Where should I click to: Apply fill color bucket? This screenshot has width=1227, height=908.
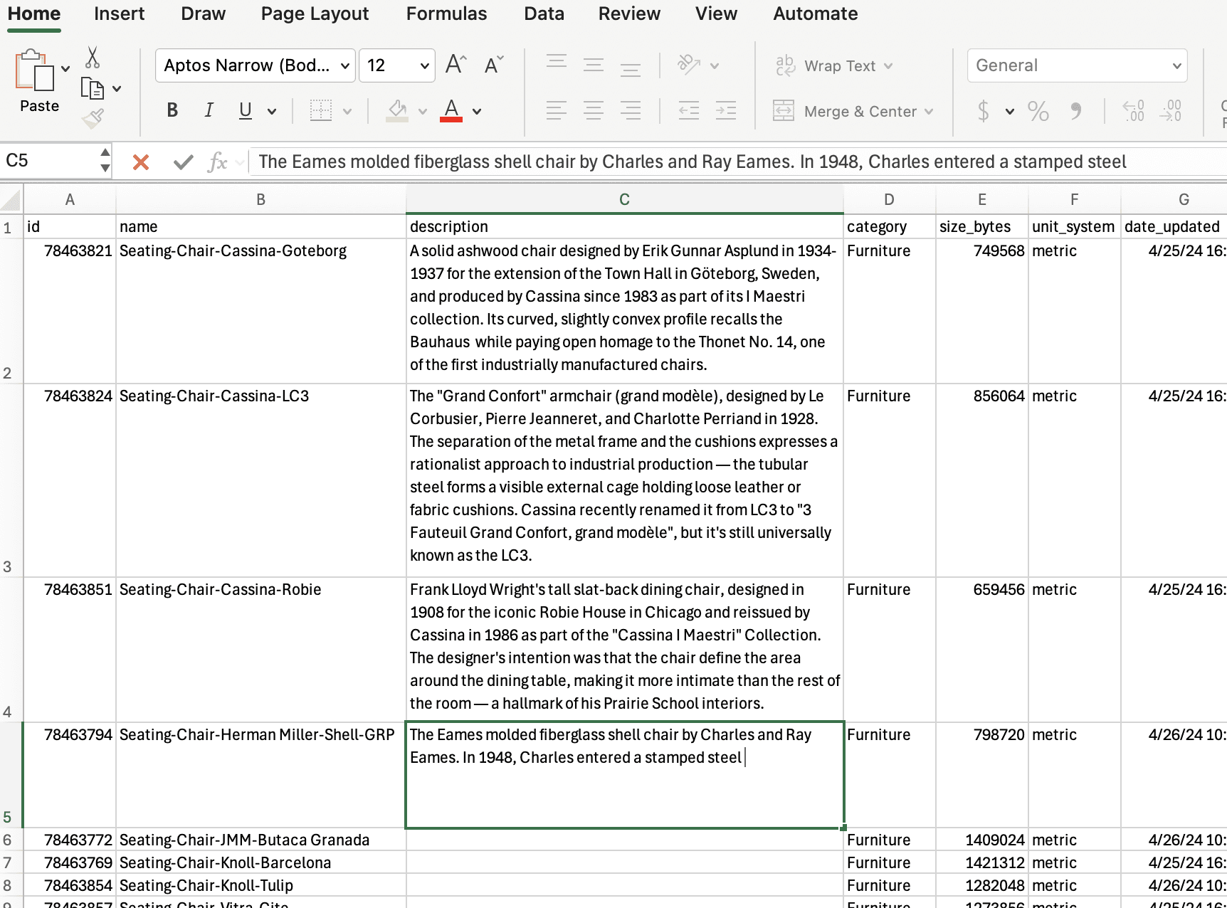pos(397,110)
